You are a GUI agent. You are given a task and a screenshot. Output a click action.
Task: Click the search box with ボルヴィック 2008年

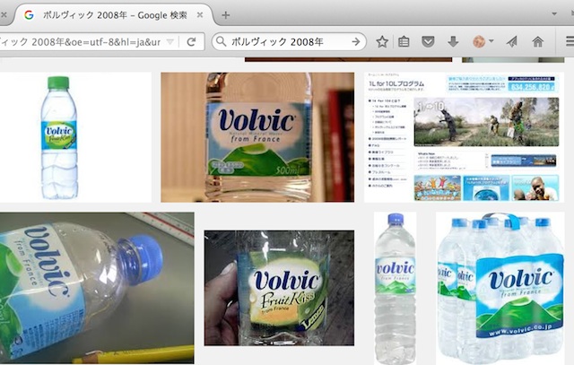289,42
